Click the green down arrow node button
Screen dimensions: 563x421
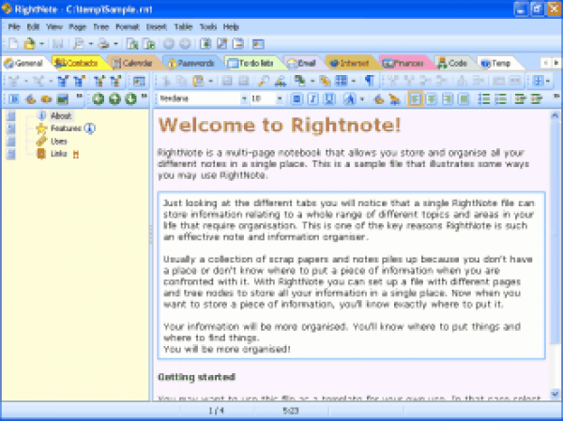coord(130,98)
